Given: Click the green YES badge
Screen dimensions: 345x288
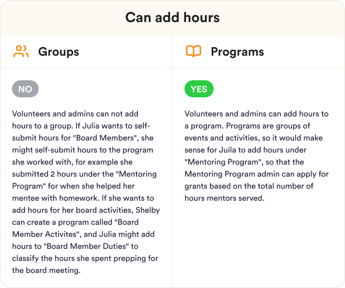Looking at the screenshot, I should click(199, 89).
